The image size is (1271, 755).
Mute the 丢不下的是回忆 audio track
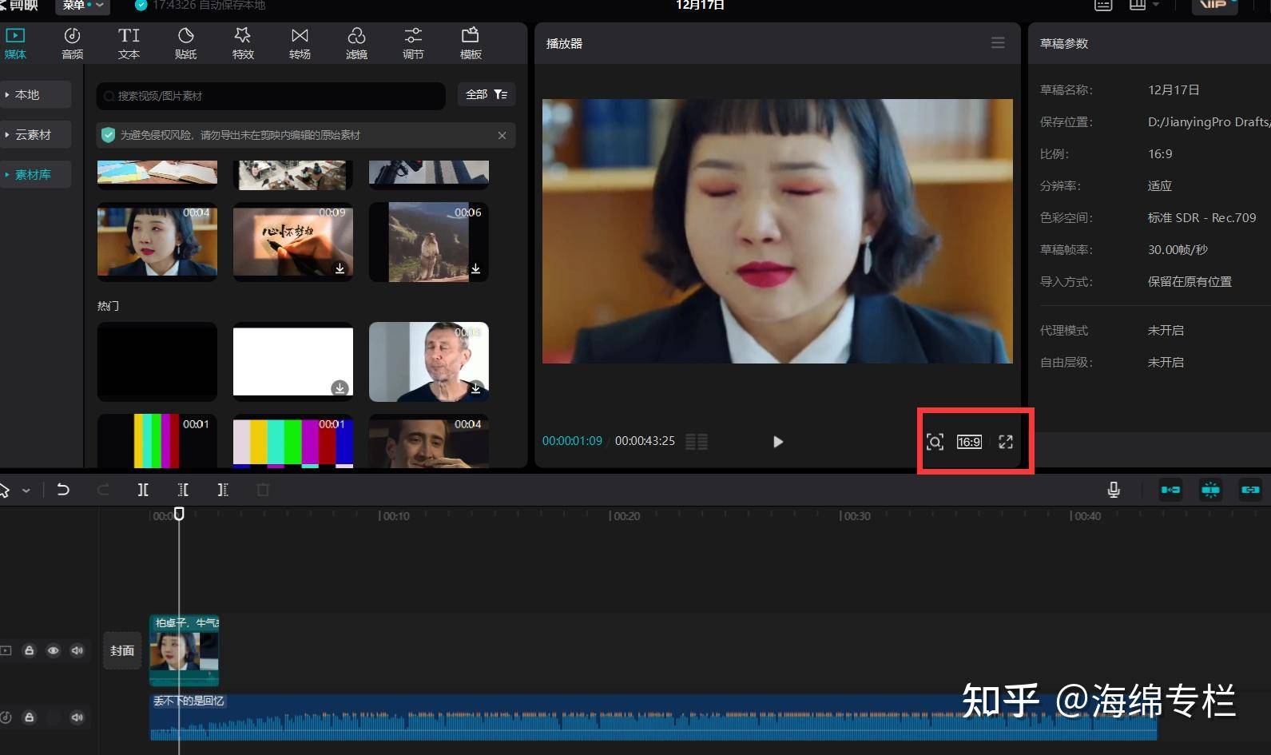[77, 717]
